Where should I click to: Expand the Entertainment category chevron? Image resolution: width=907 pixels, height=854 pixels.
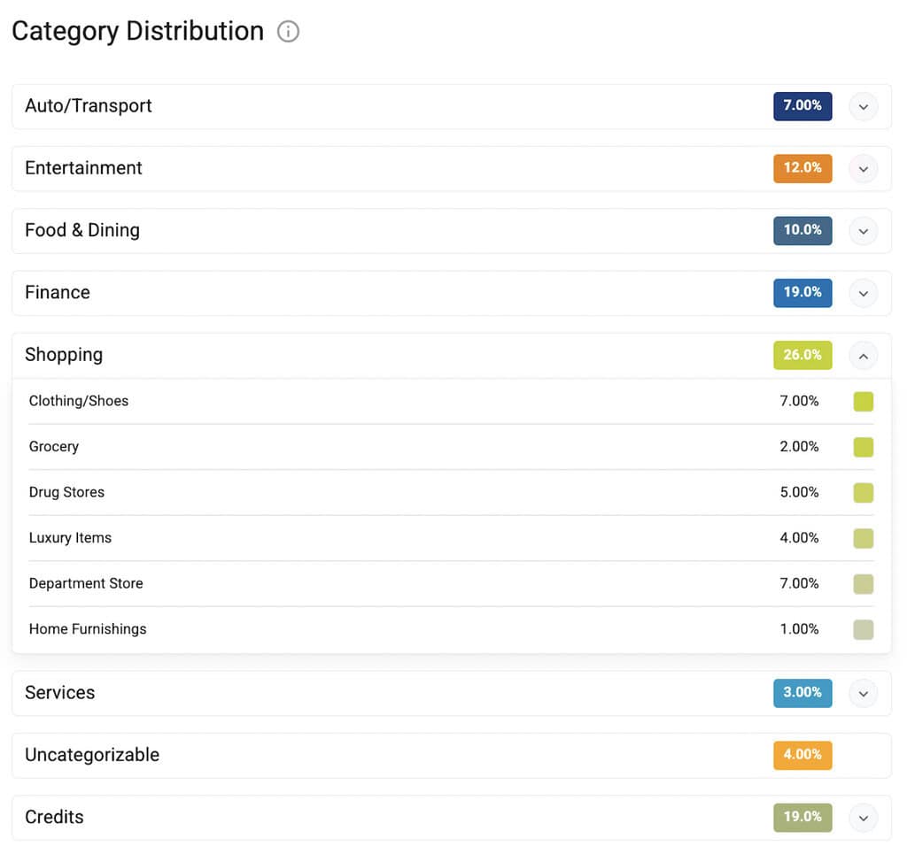click(863, 169)
